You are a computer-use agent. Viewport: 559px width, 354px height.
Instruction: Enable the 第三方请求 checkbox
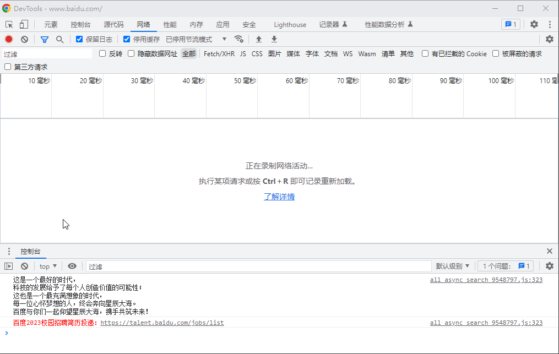pos(8,67)
